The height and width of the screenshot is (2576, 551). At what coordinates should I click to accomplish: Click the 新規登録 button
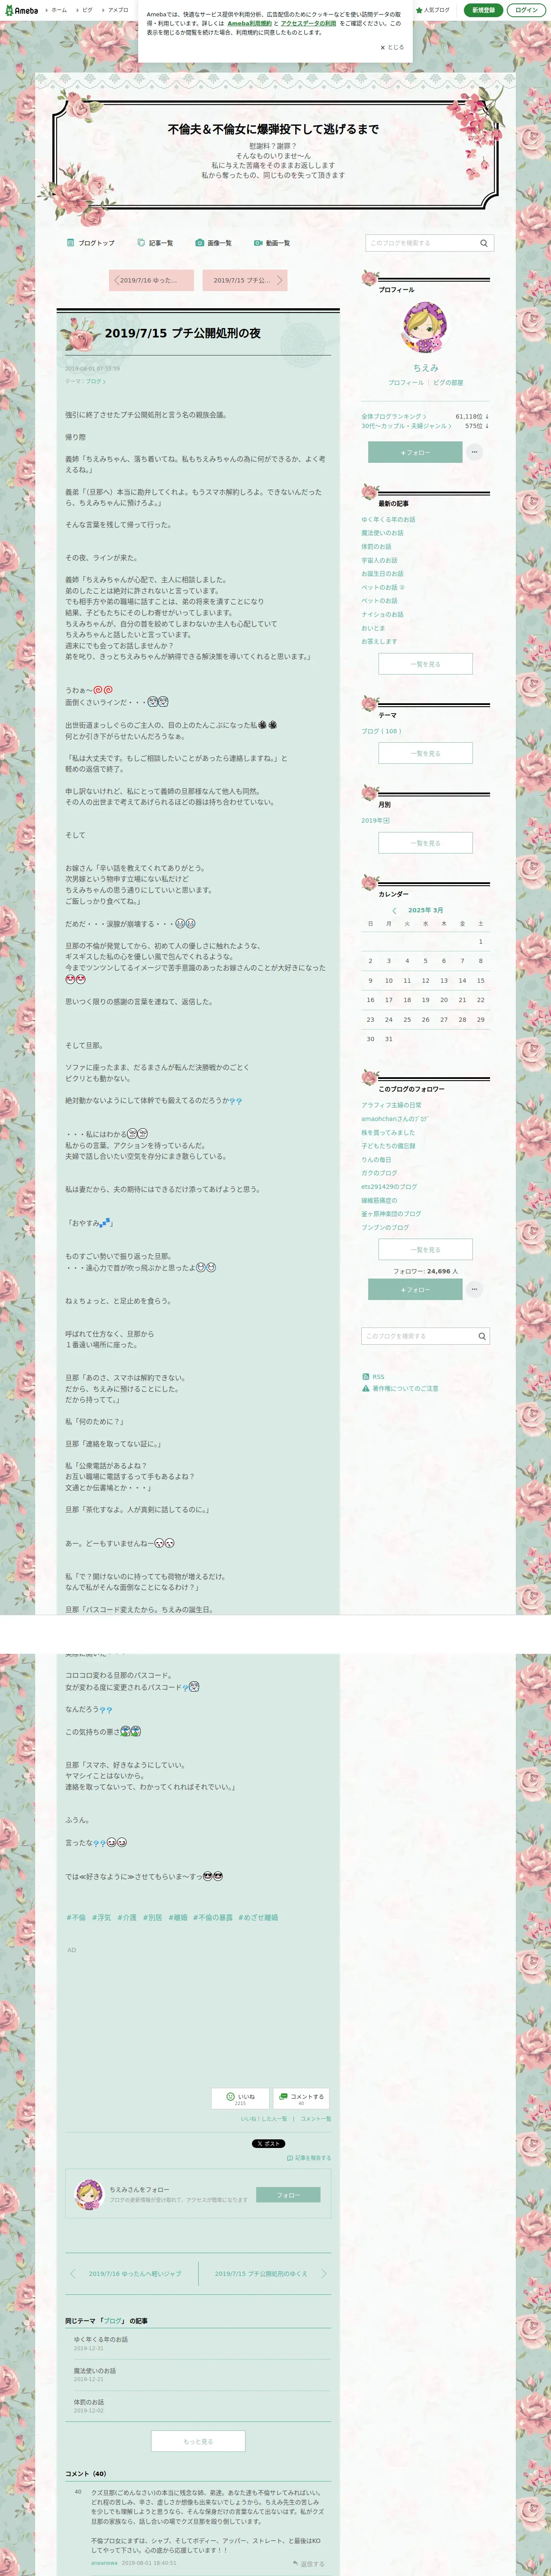click(483, 10)
